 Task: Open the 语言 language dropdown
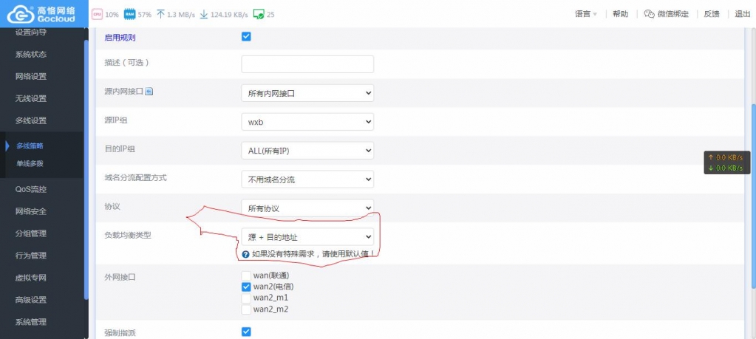pyautogui.click(x=586, y=14)
